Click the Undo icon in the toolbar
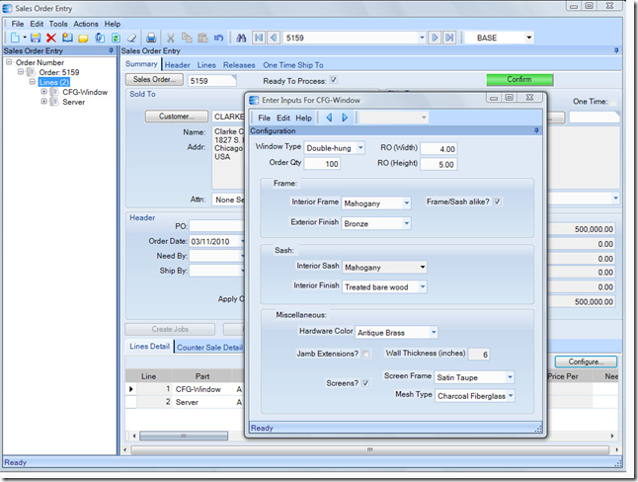Viewport: 638px width, 482px height. tap(218, 38)
